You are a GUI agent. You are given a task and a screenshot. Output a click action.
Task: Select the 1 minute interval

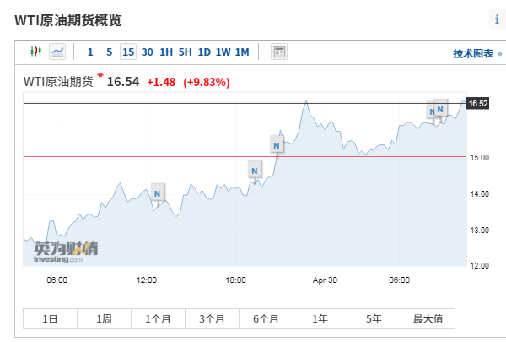tap(90, 52)
